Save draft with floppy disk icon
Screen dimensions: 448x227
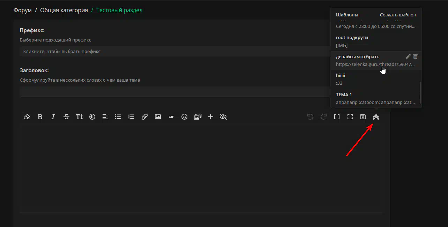[363, 117]
